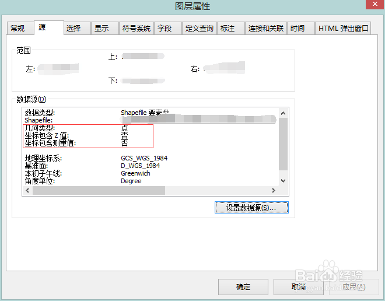Switch to the 时间 tab
Image resolution: width=385 pixels, height=301 pixels.
[301, 28]
